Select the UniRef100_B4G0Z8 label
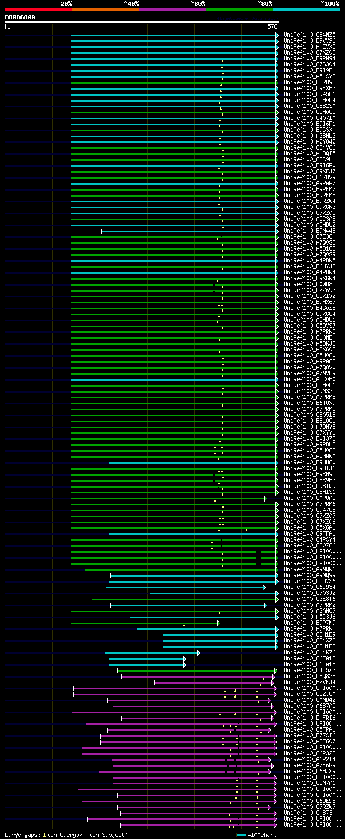The height and width of the screenshot is (839, 345). tap(309, 308)
